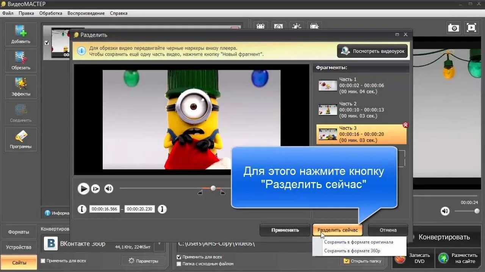485x272 pixels.
Task: Select fragment Часть 2 in the list
Action: point(361,110)
